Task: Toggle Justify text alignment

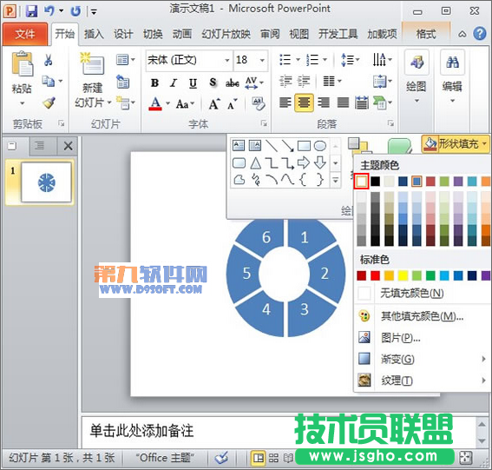Action: click(343, 103)
